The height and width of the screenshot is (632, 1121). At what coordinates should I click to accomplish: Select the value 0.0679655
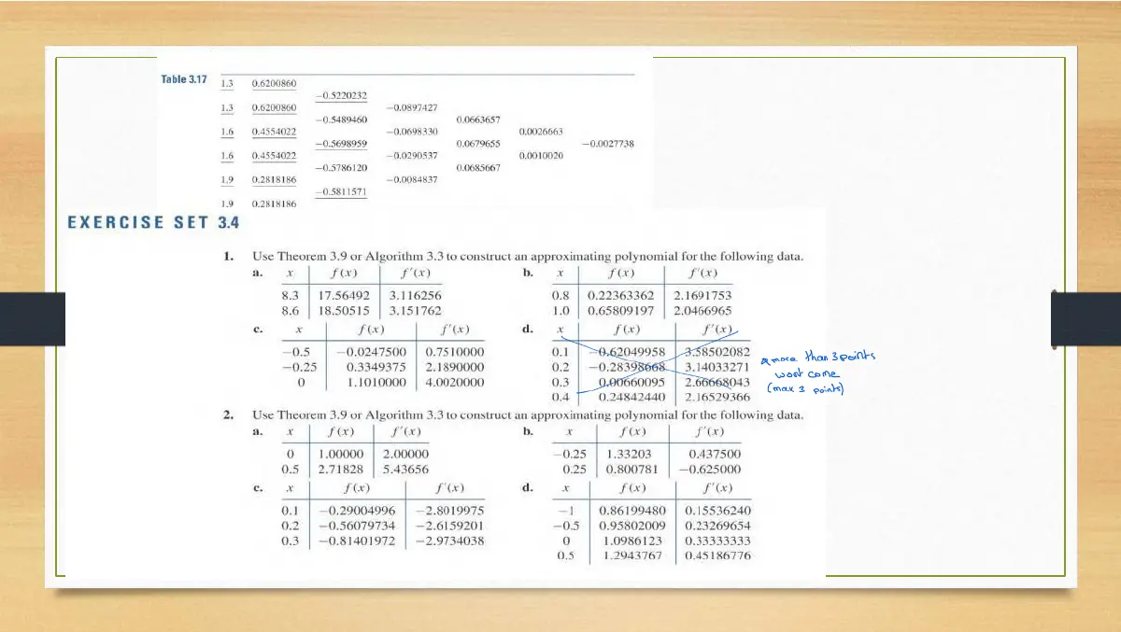[x=478, y=145]
